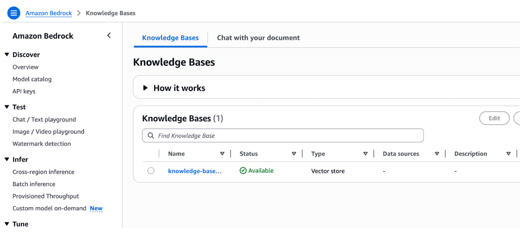The image size is (524, 234).
Task: Click the Description column header
Action: click(x=471, y=154)
